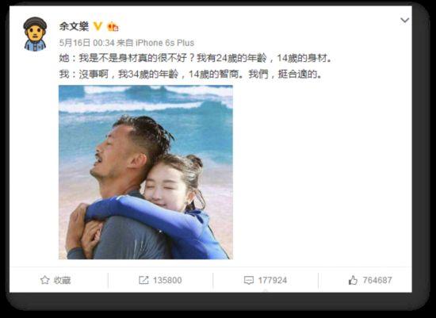
Task: Click the iPhone 6s Plus source link
Action: [x=165, y=43]
